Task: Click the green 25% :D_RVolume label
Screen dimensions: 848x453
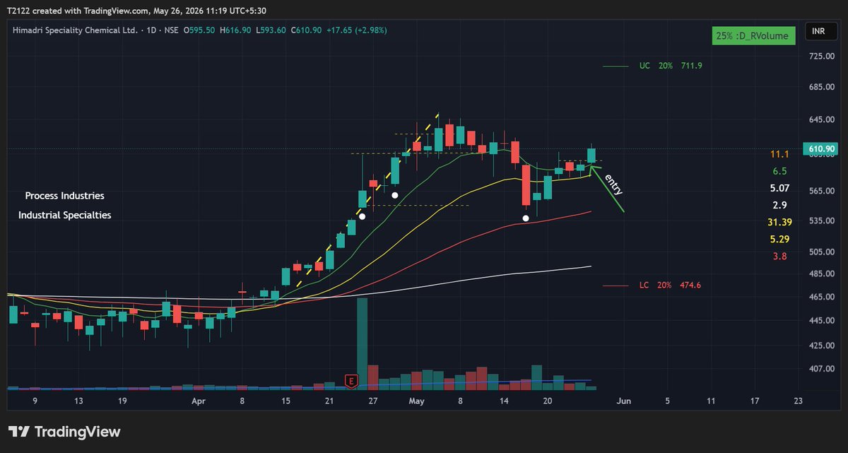Action: pos(755,35)
